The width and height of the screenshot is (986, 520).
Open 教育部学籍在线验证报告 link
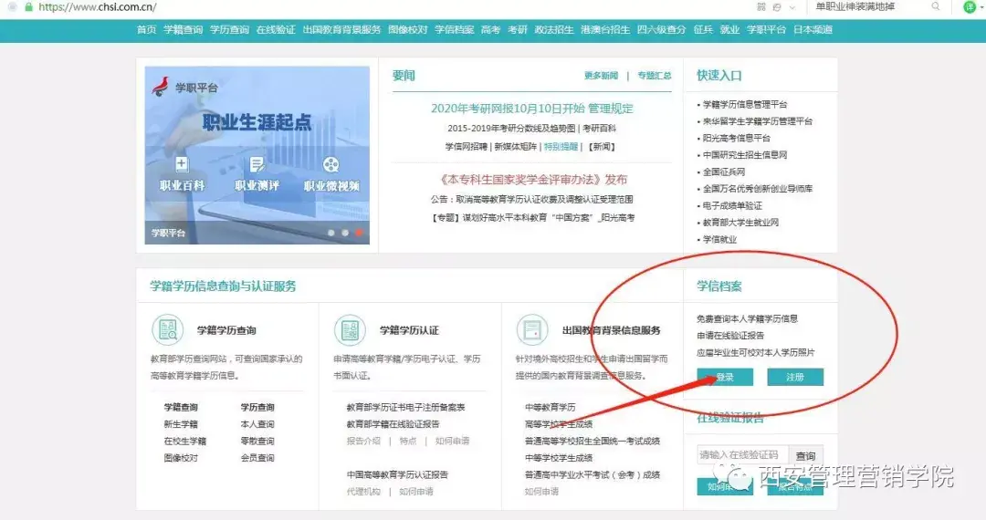click(393, 424)
